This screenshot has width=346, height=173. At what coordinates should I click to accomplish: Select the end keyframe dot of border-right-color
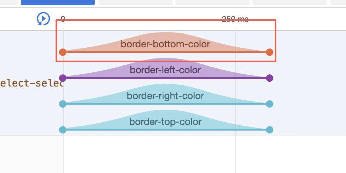tap(269, 104)
